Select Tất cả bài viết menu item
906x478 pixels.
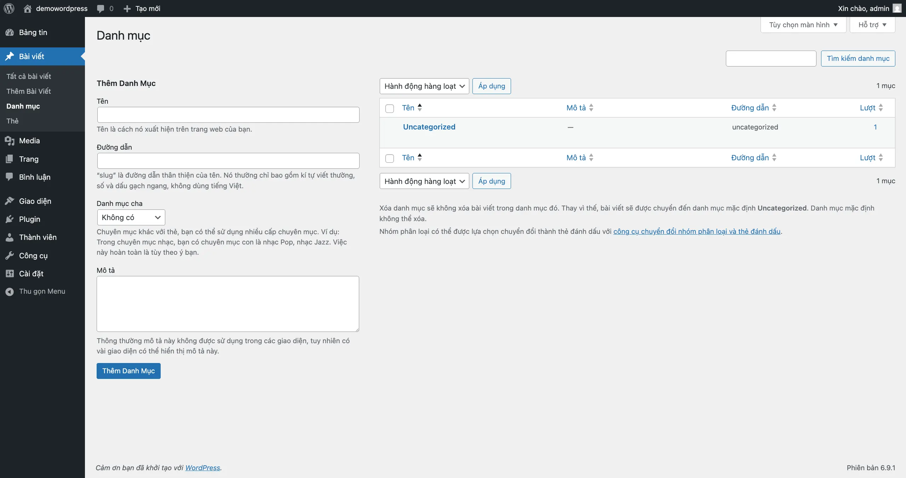click(29, 76)
